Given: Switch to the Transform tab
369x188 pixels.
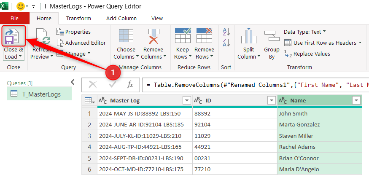Looking at the screenshot, I should coord(78,19).
